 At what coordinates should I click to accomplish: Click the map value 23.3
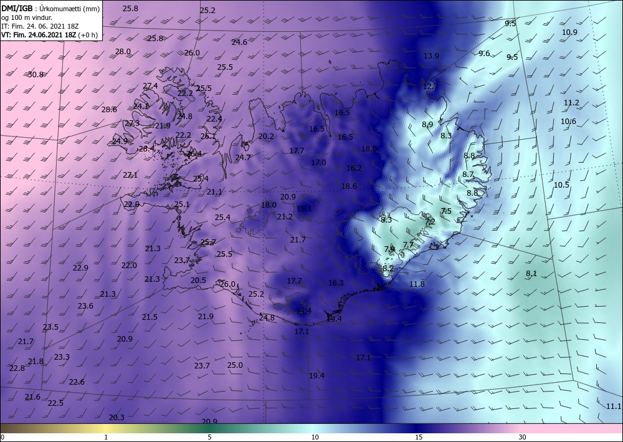[62, 357]
